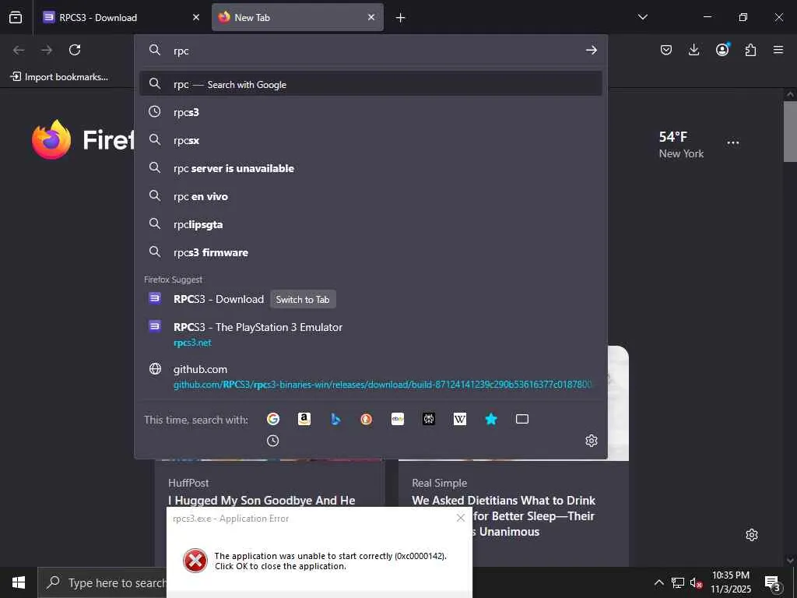
Task: Click the Go arrow in the address bar
Action: [592, 50]
